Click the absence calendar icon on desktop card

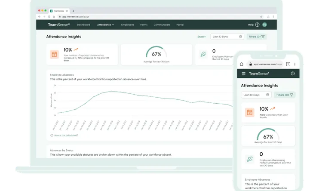coord(54,54)
